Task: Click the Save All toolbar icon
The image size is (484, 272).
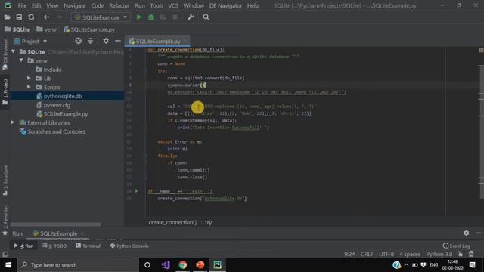Action: 19,17
